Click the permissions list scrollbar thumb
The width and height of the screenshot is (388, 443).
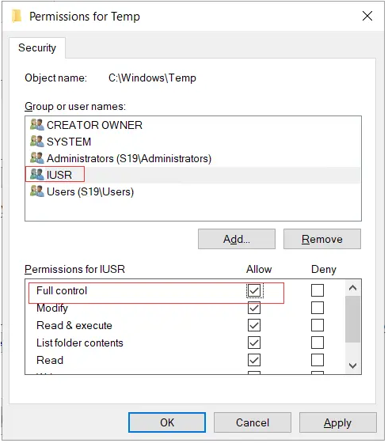(x=352, y=320)
